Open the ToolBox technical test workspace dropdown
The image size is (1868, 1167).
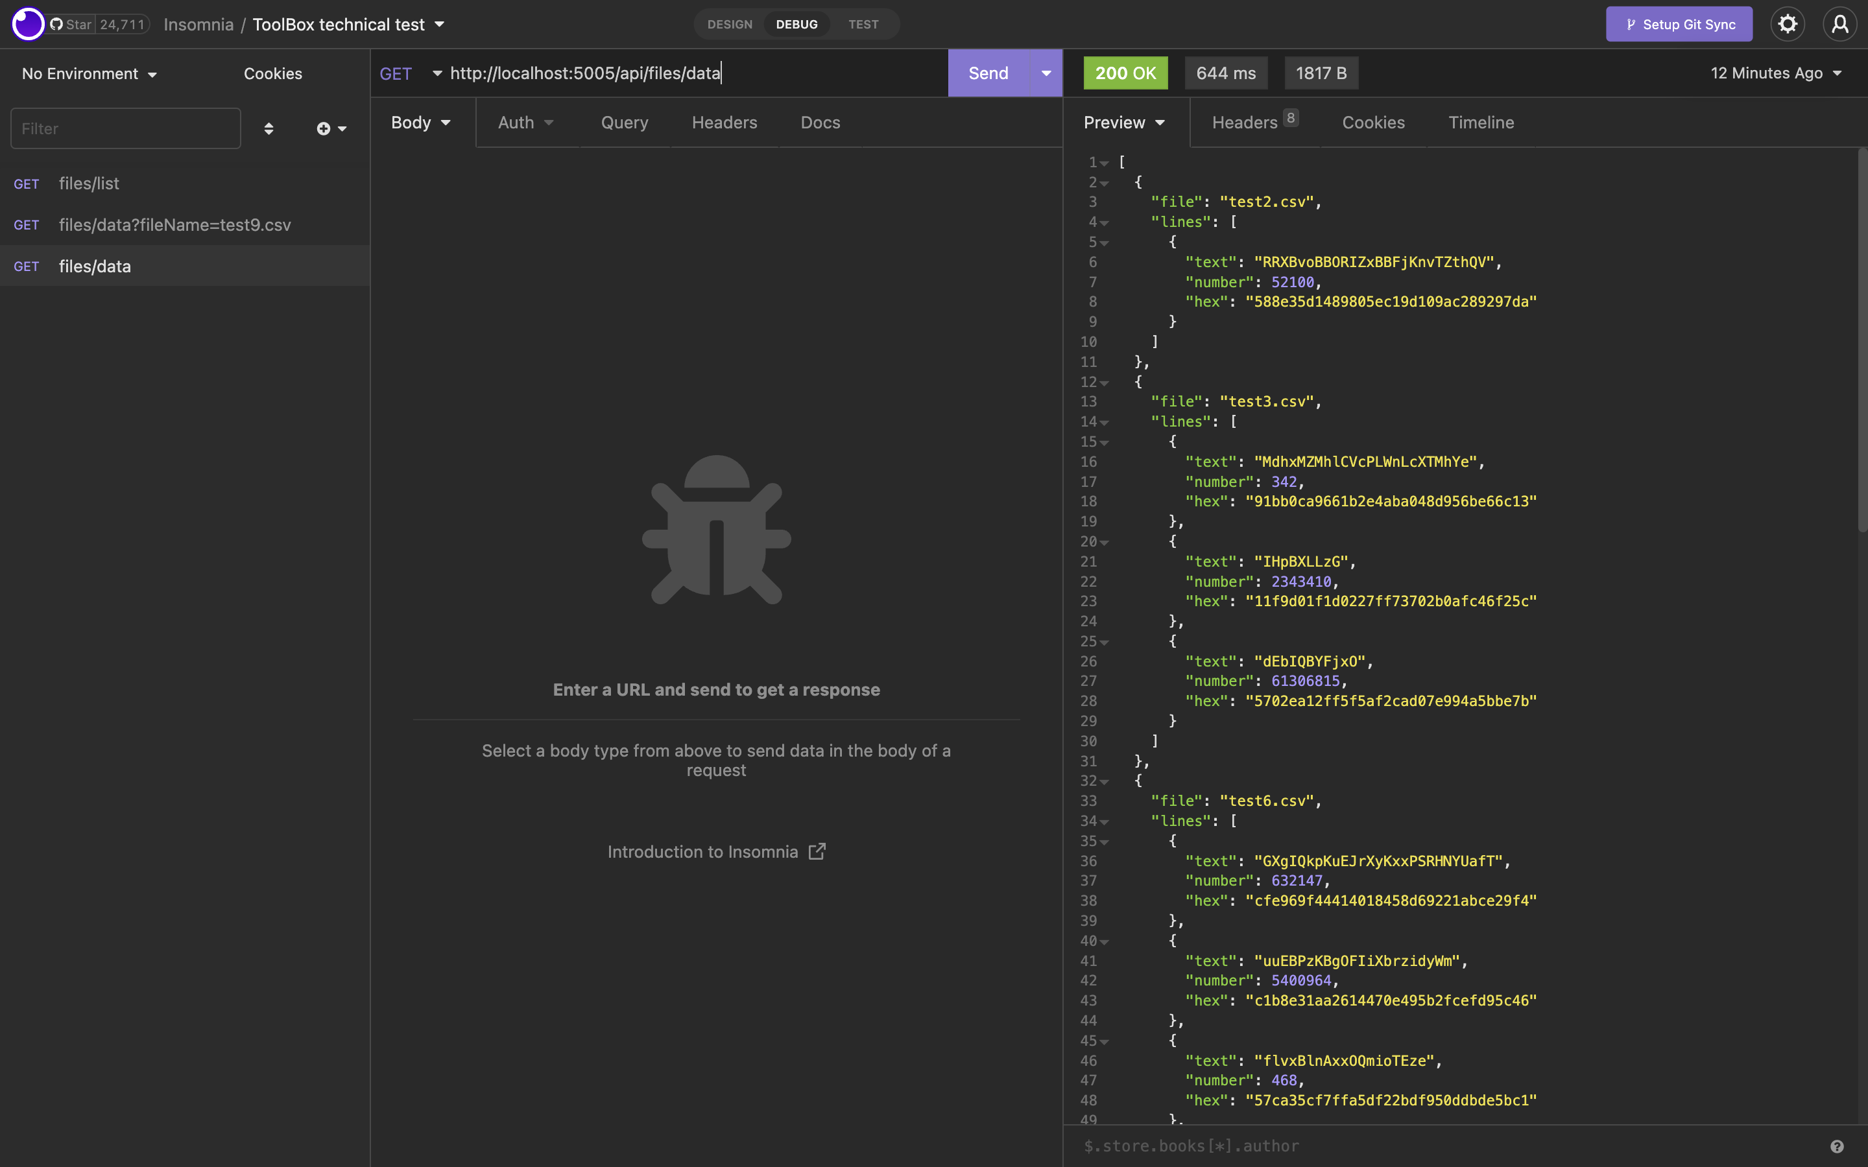349,24
